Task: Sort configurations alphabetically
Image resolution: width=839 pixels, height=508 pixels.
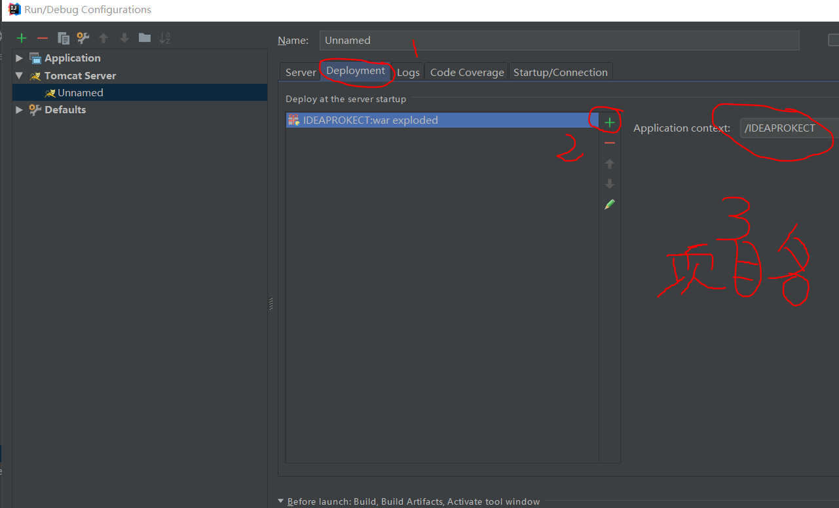Action: pyautogui.click(x=165, y=38)
